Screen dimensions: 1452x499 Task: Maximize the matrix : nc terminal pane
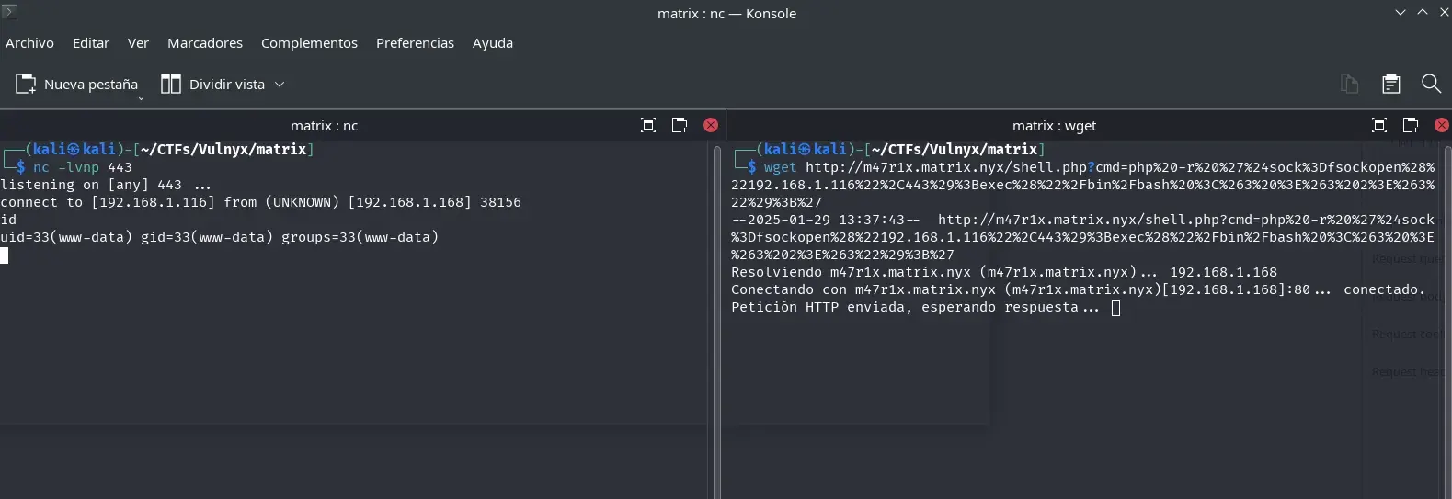click(x=648, y=125)
